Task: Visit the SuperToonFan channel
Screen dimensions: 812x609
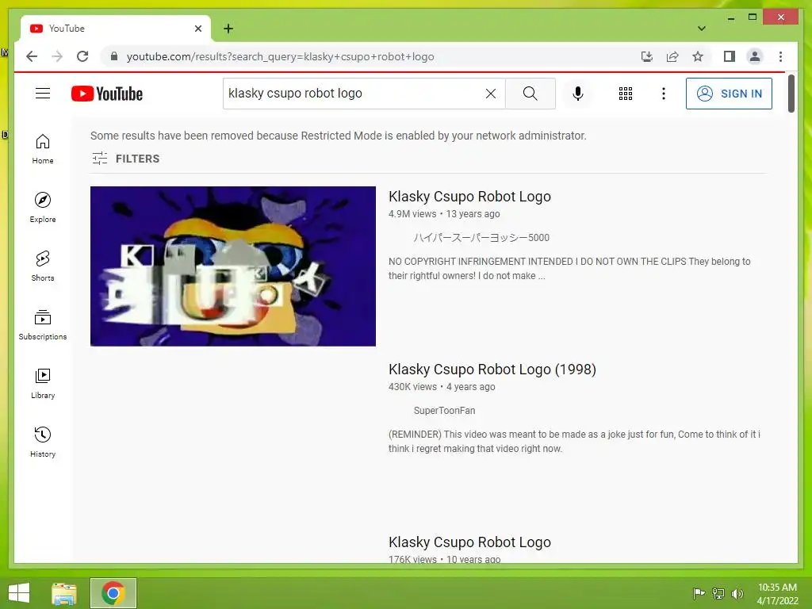Action: click(x=444, y=411)
